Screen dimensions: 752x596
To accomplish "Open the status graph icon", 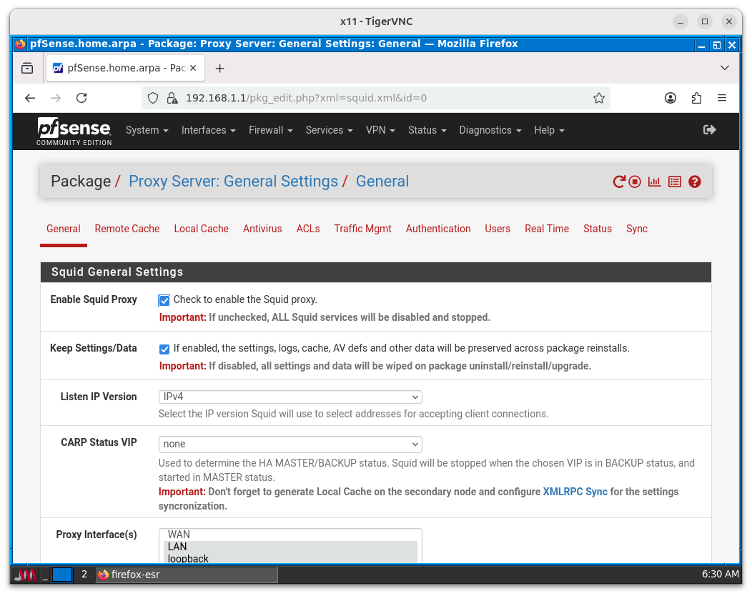I will pyautogui.click(x=654, y=182).
